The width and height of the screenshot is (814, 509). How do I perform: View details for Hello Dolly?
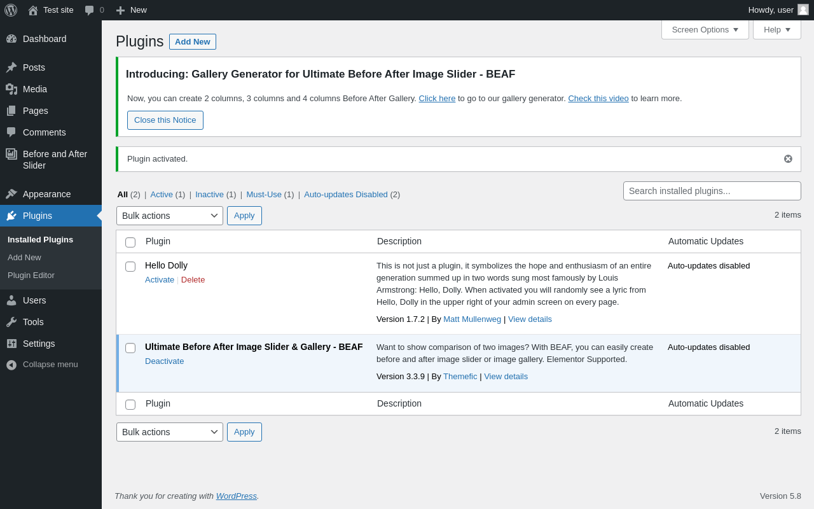click(530, 319)
